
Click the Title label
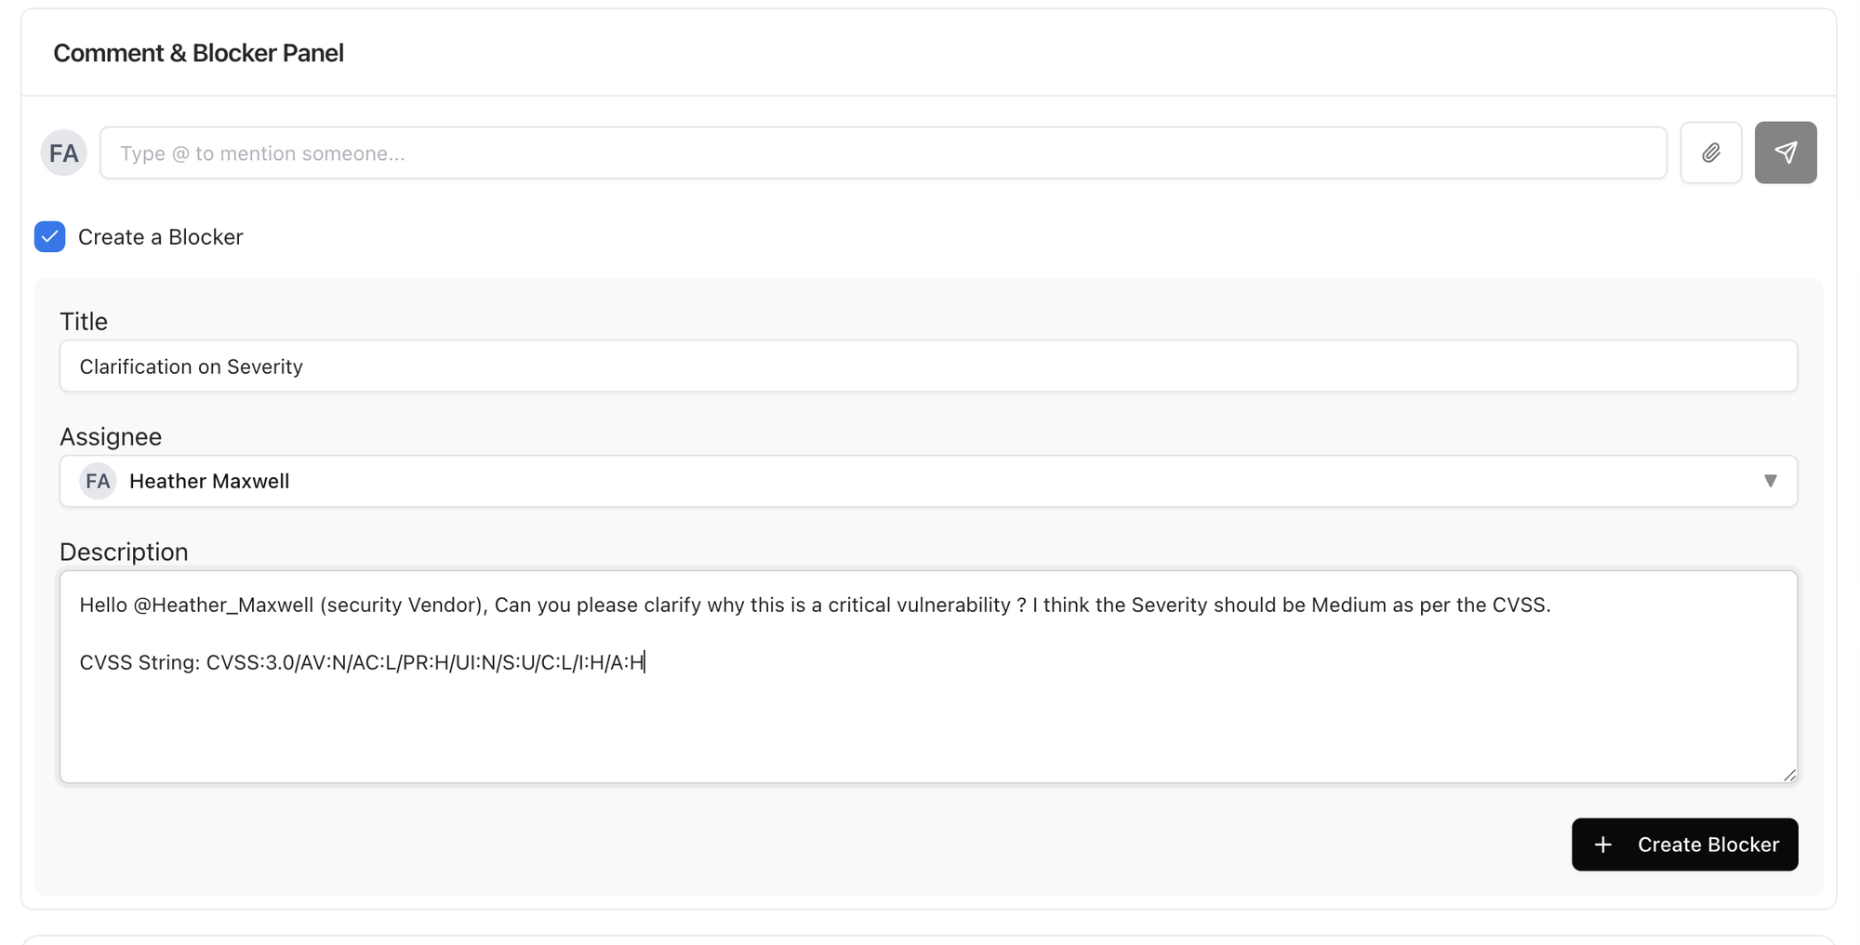(83, 321)
